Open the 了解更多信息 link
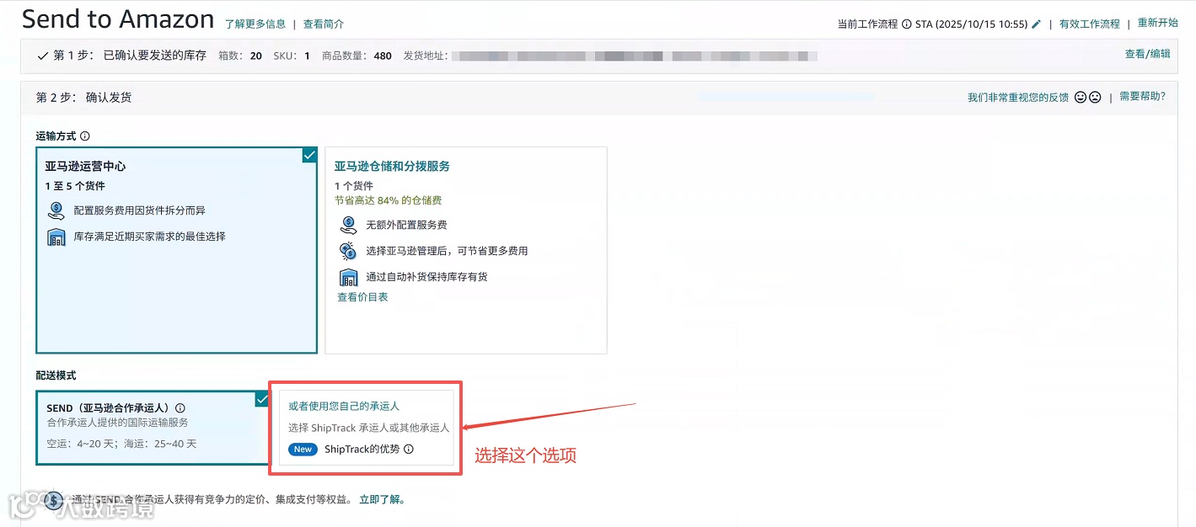 pos(255,24)
